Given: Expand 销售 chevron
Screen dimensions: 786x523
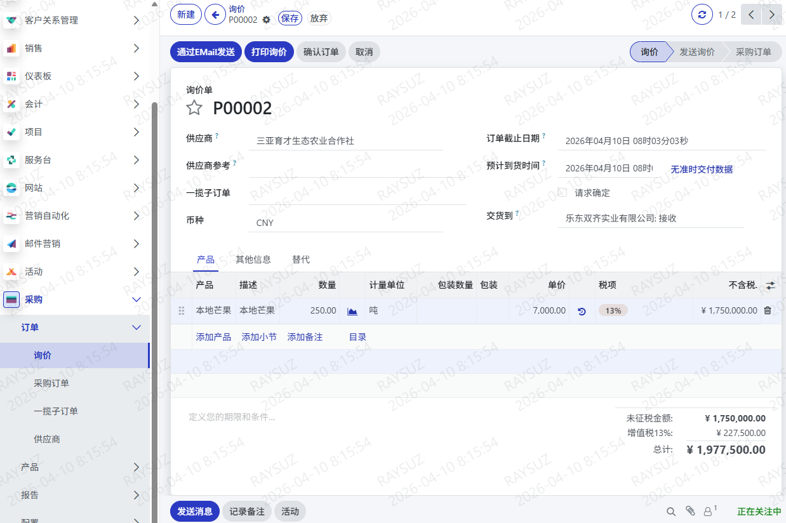Looking at the screenshot, I should click(137, 48).
